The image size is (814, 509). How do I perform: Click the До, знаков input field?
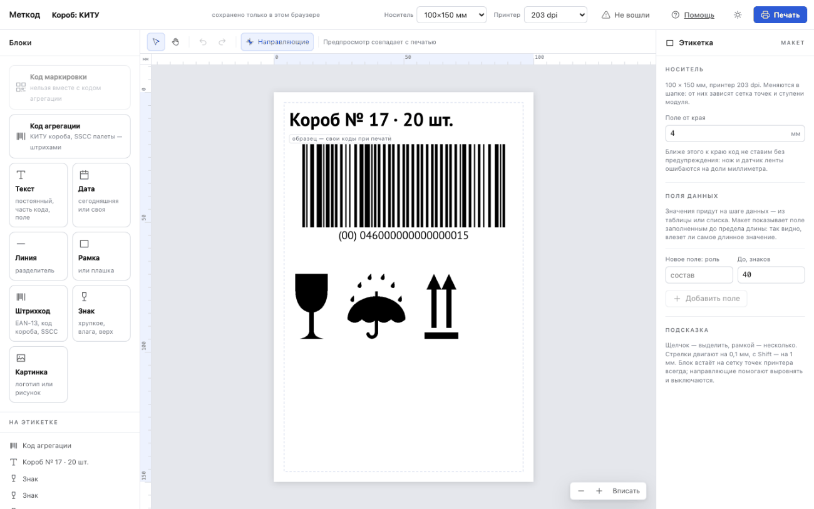(771, 275)
